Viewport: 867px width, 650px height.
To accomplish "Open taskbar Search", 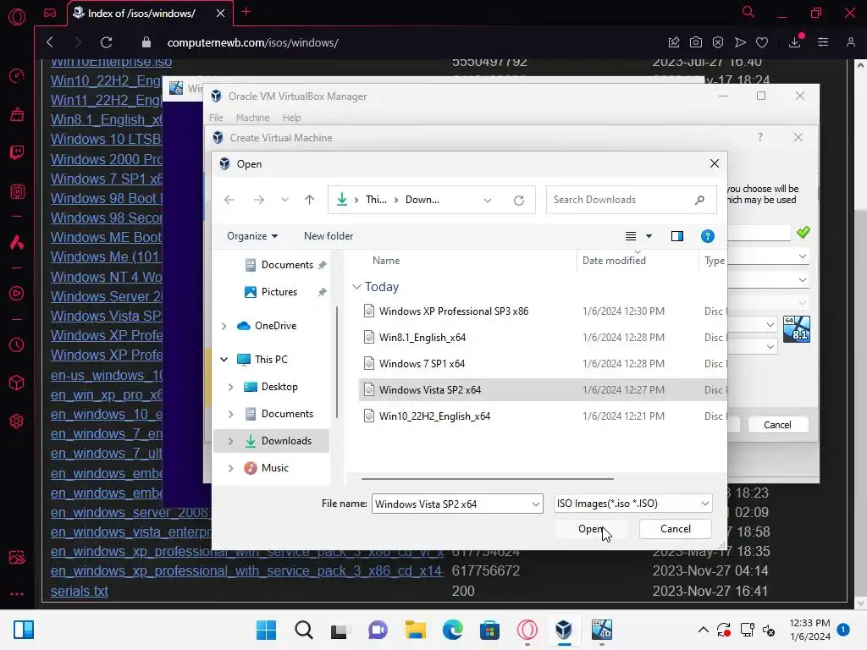I will [304, 630].
